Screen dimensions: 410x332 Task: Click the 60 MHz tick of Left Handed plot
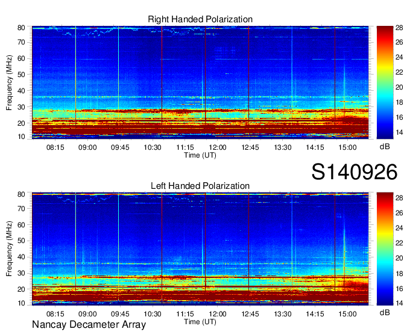(x=21, y=225)
